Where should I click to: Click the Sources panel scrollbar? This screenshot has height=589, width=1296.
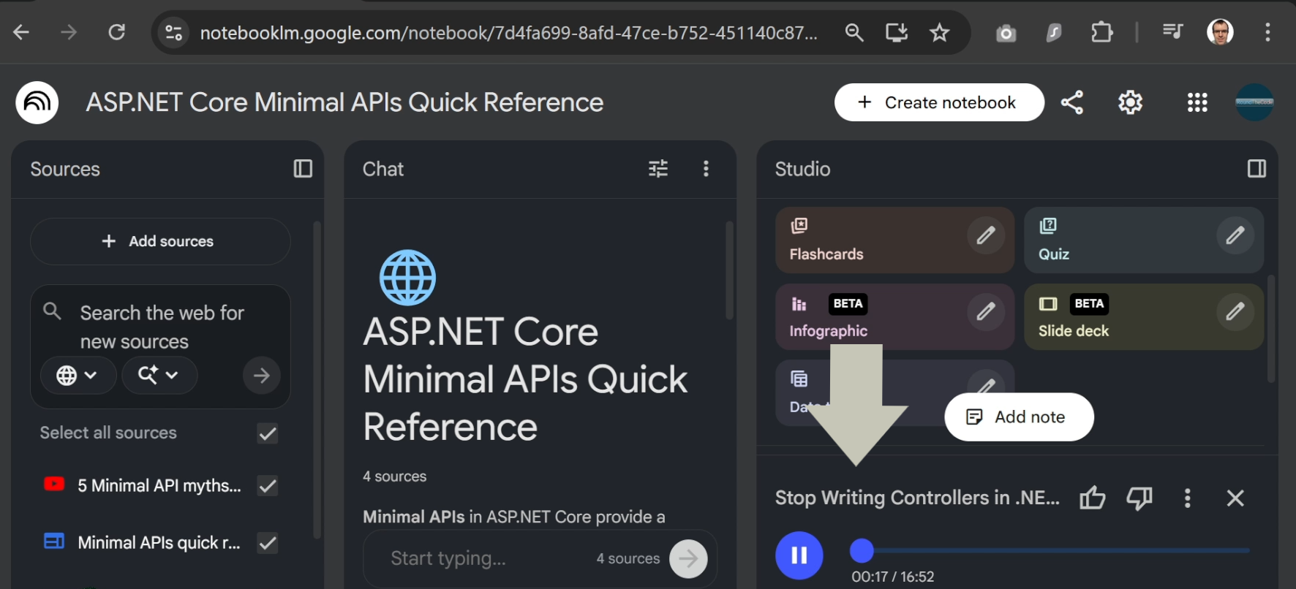click(317, 380)
